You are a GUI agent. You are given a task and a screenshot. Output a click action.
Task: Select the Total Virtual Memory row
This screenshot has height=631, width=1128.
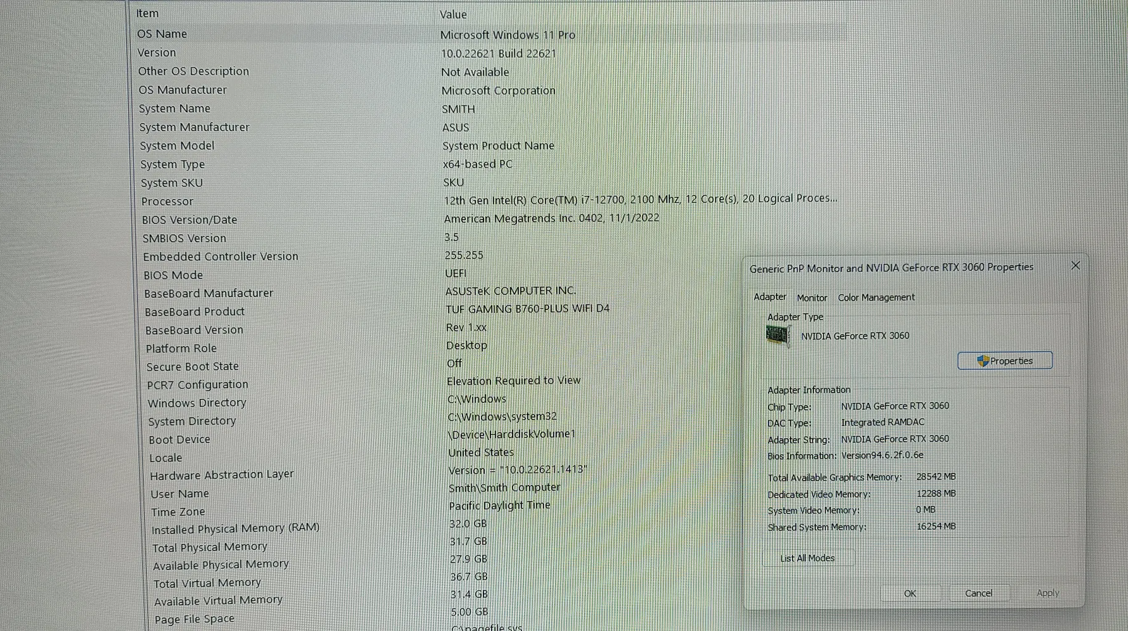coord(207,583)
